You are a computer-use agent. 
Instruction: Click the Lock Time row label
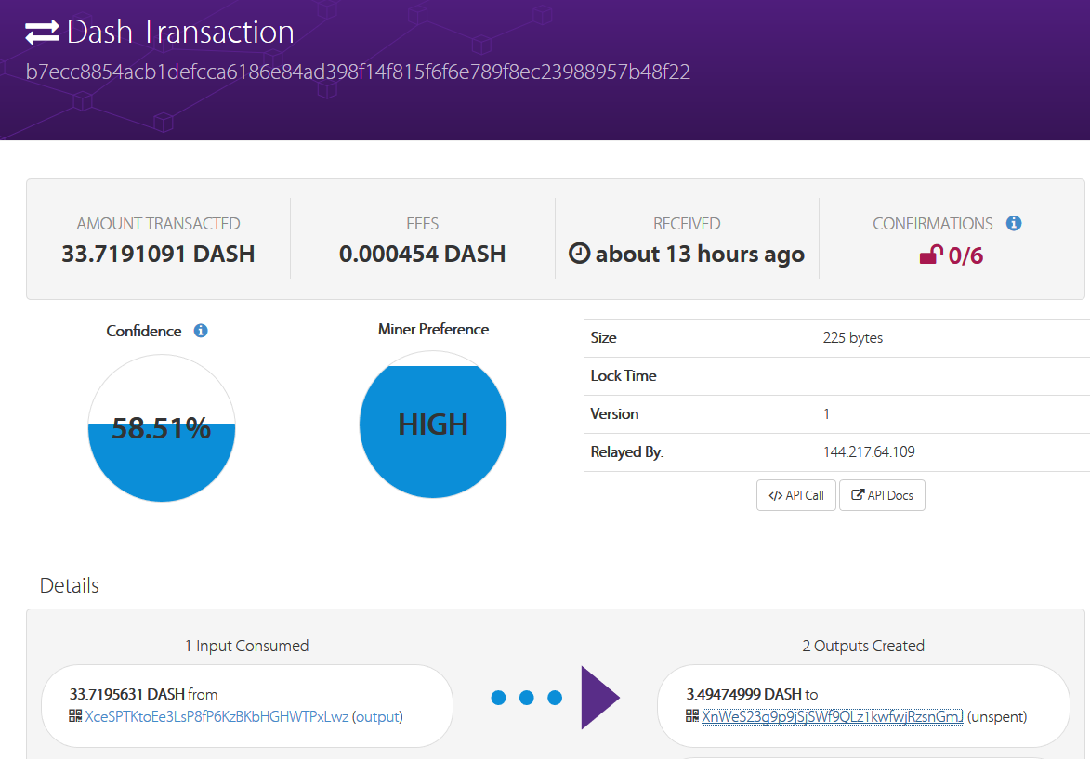(624, 376)
